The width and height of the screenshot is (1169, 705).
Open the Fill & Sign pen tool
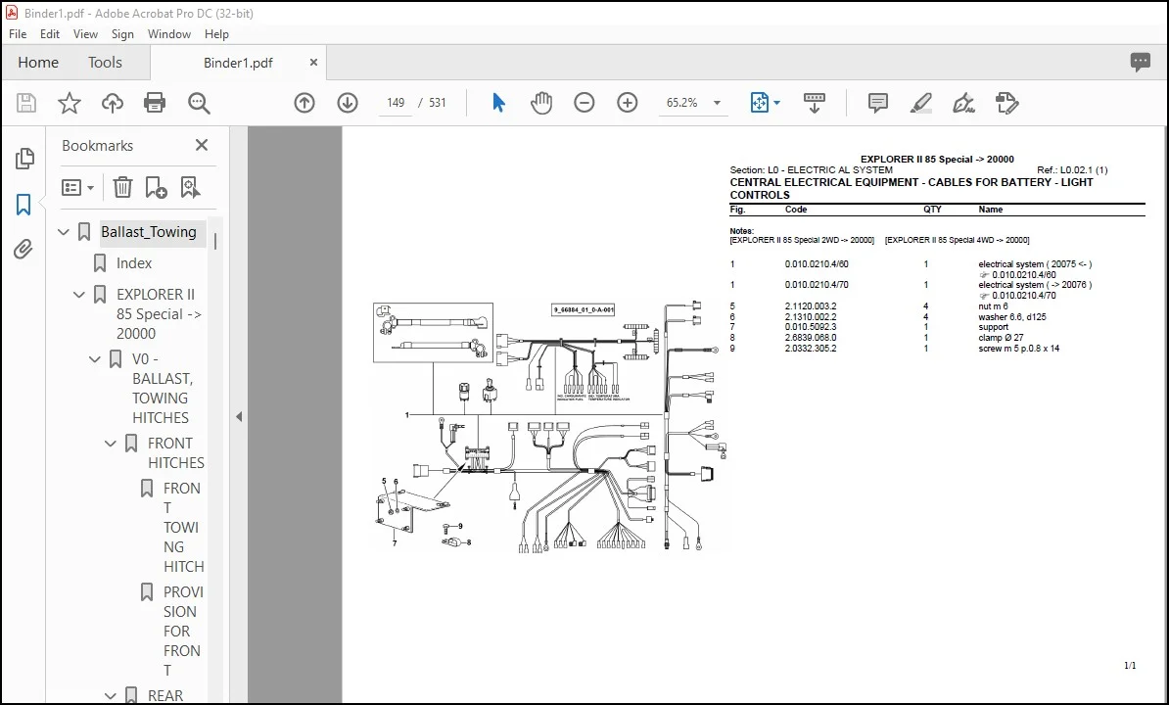click(x=964, y=103)
